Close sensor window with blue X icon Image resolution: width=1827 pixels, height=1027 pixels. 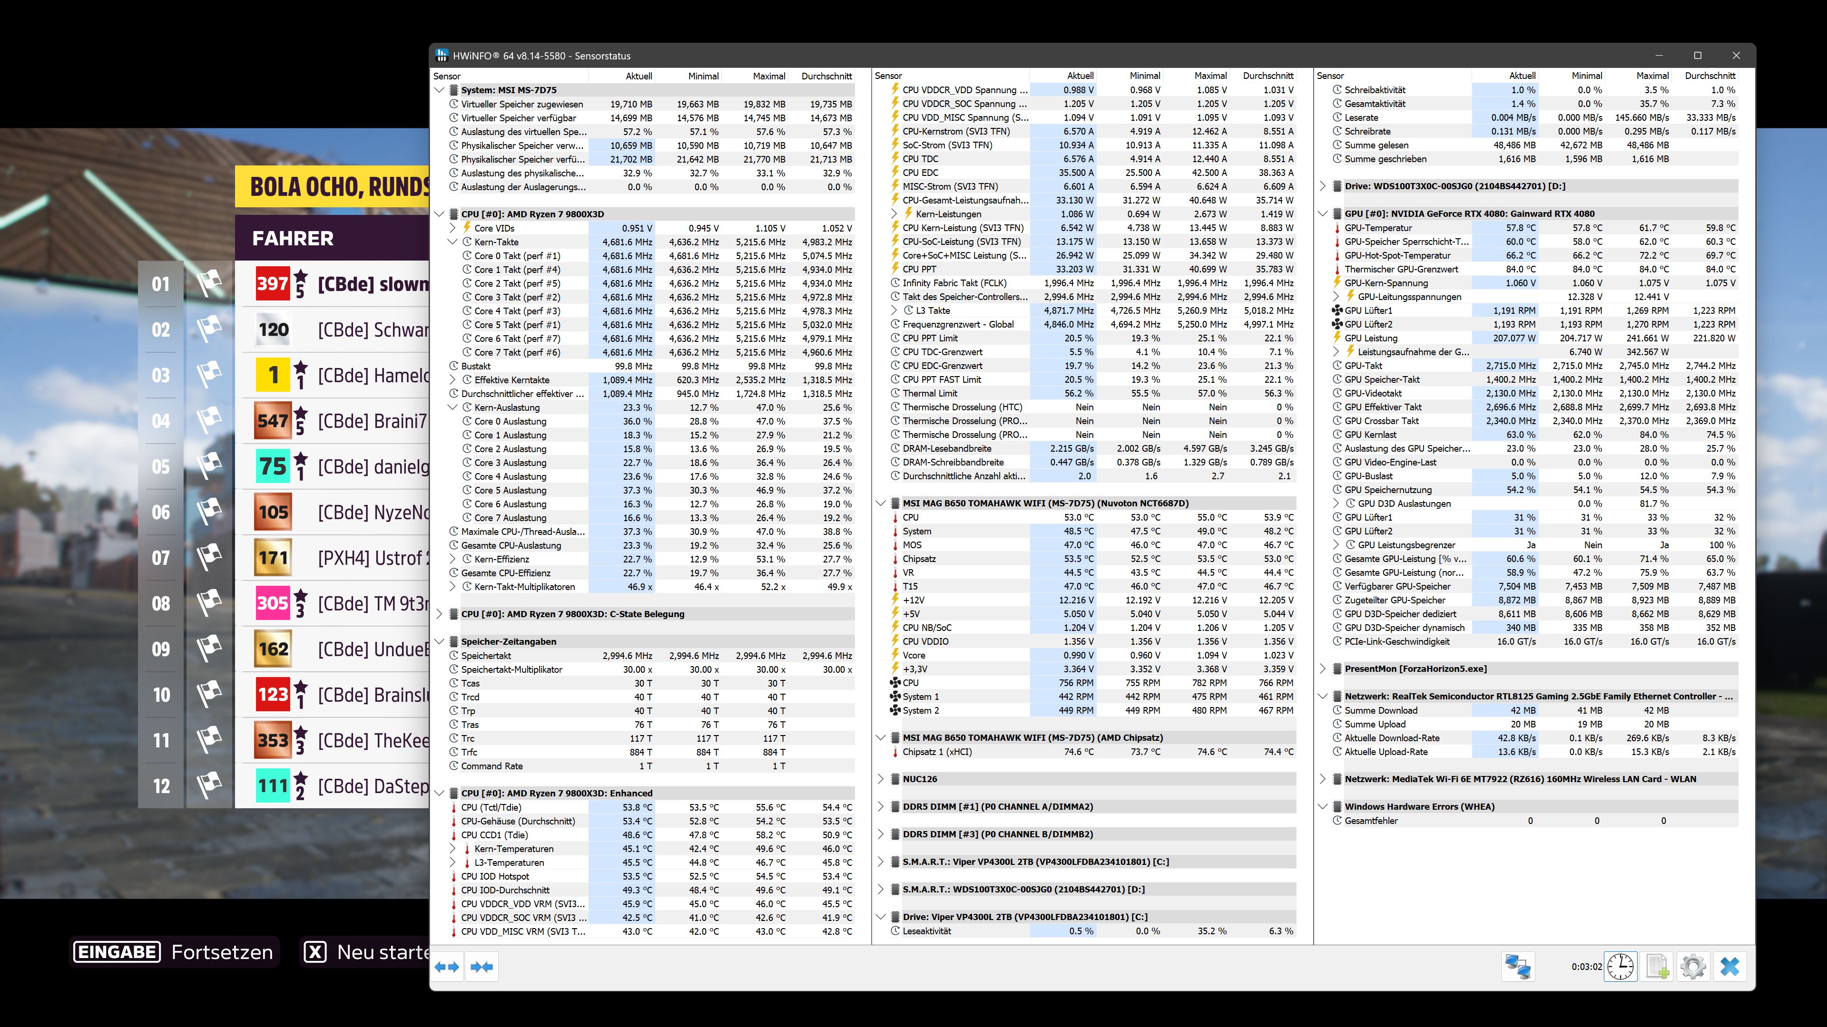[1730, 967]
